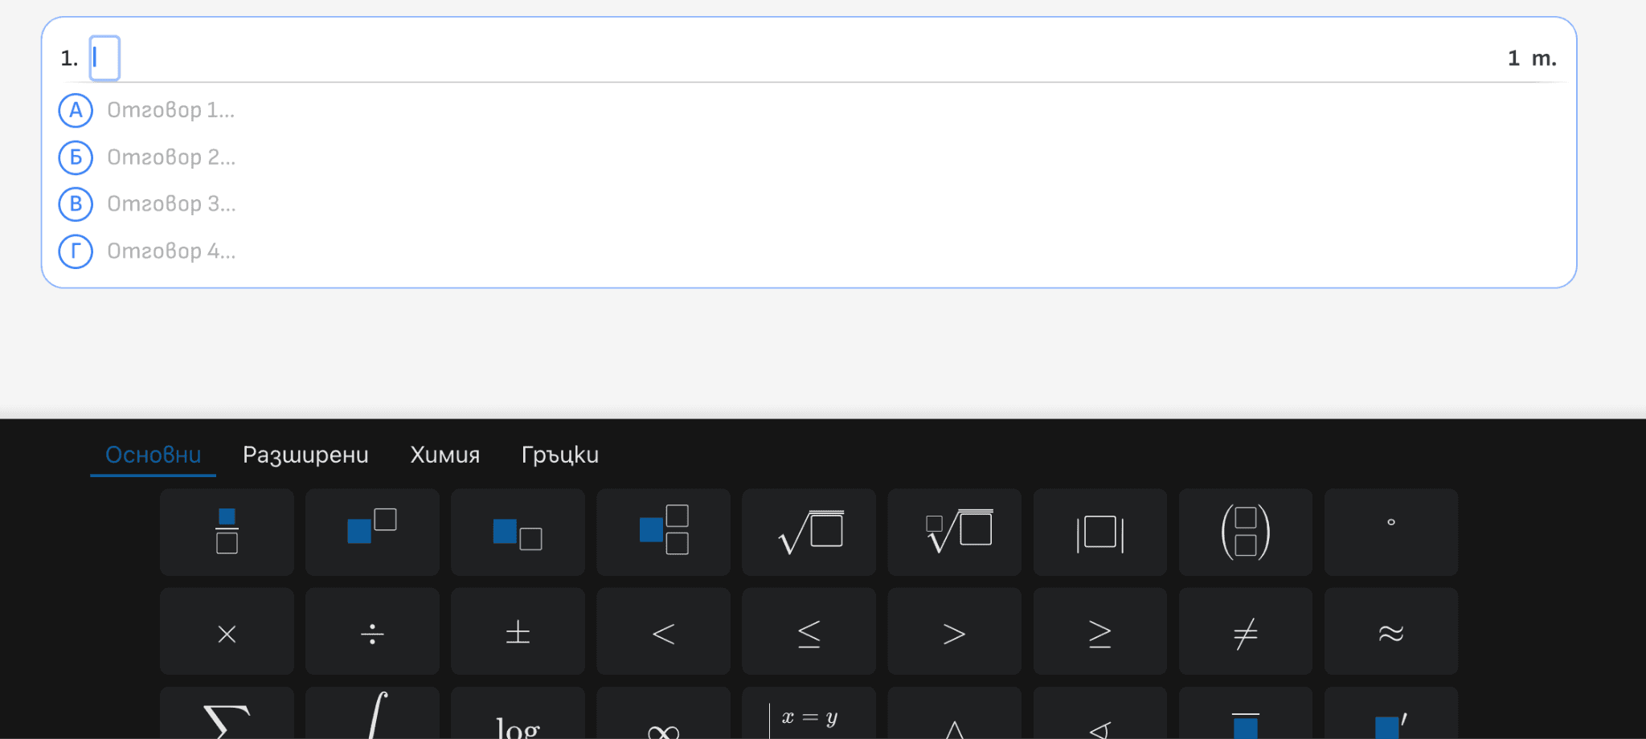Viewport: 1646px width, 739px height.
Task: Insert the plus-minus sign
Action: [x=518, y=631]
